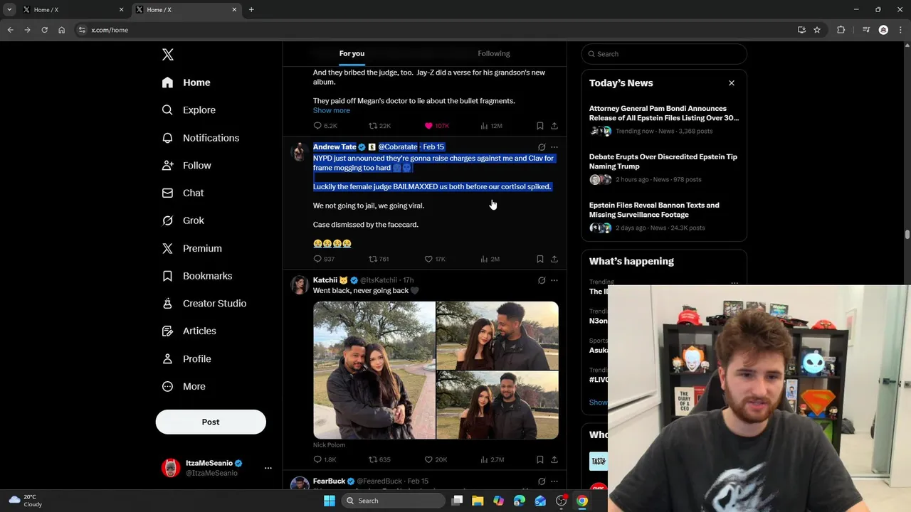
Task: Share the post with 107K likes
Action: pos(554,126)
